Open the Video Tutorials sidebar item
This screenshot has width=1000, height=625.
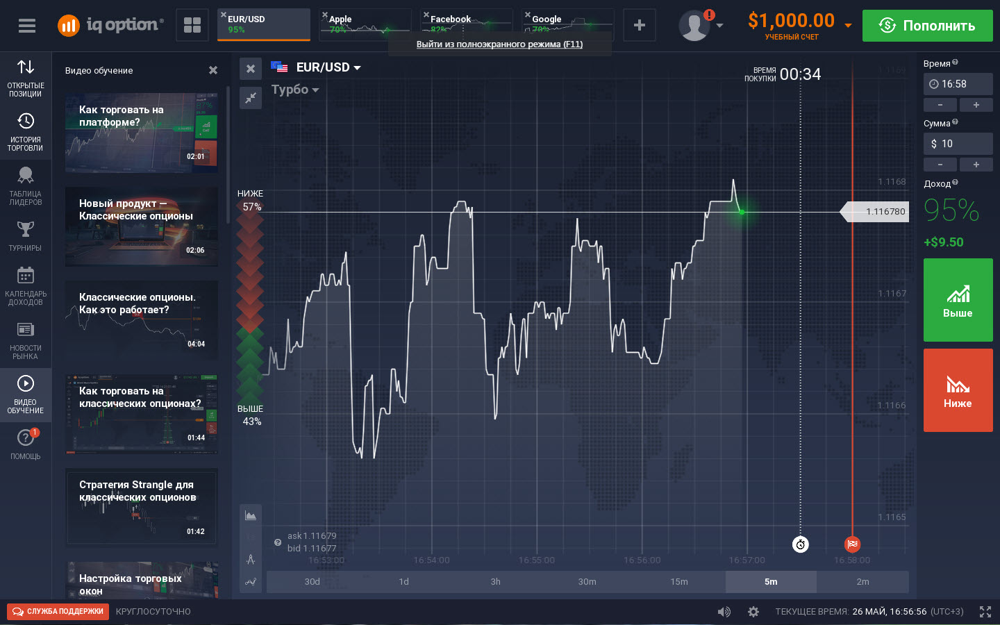coord(26,395)
